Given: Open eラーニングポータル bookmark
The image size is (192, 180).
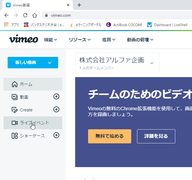Looking at the screenshot, I should tap(86, 25).
